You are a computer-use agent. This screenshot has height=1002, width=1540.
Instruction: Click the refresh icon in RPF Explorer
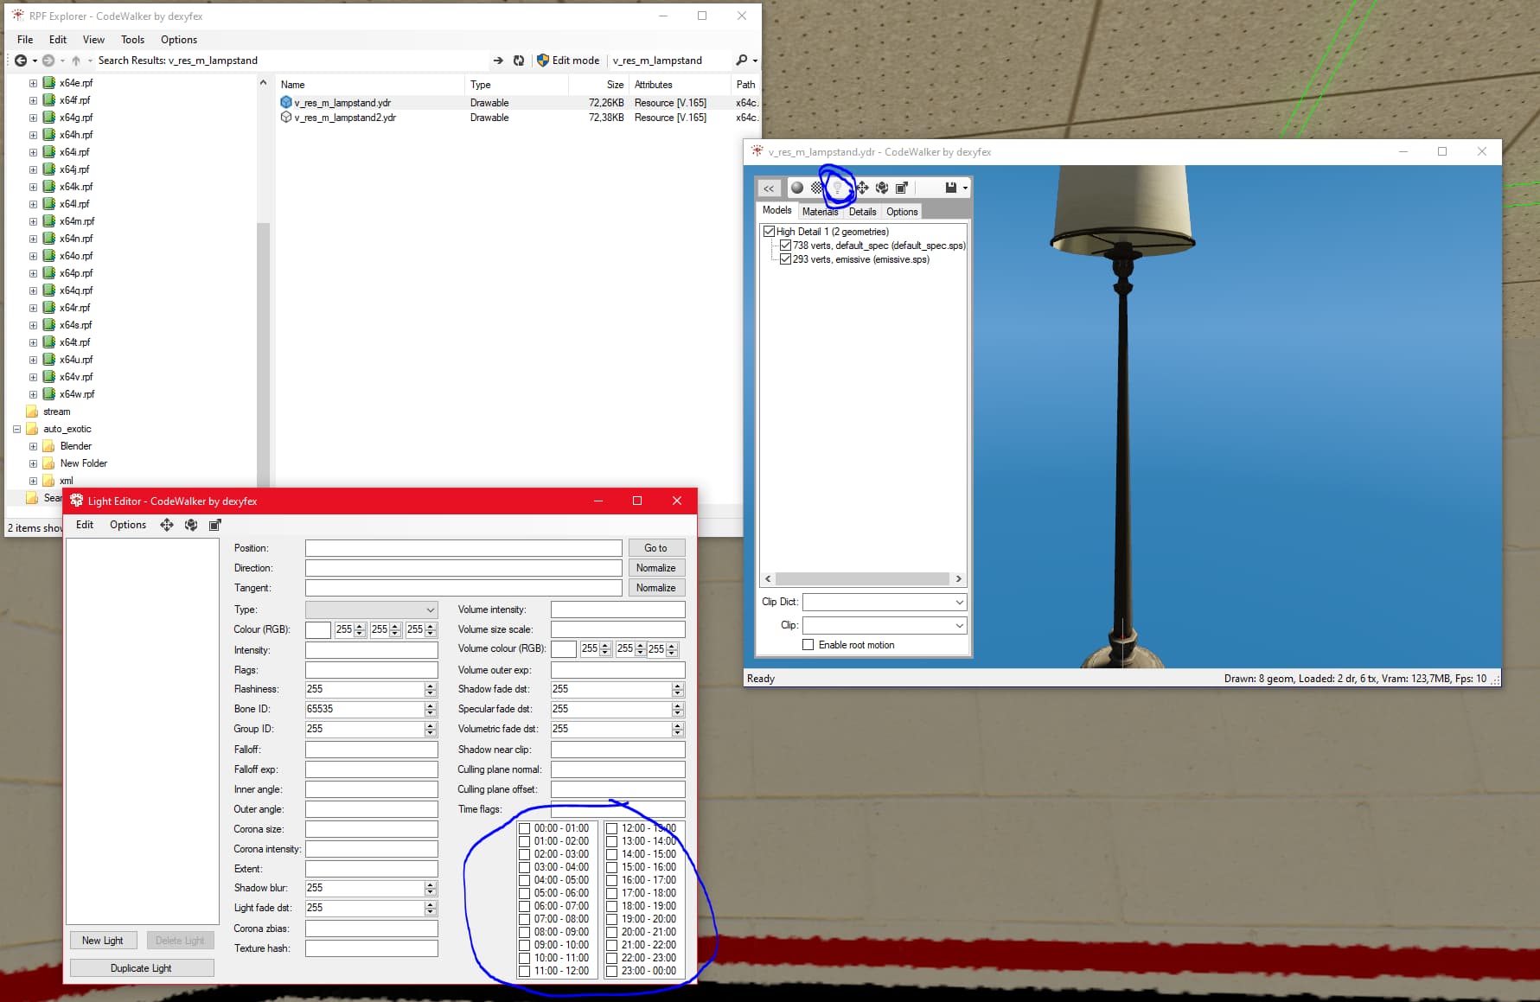(x=519, y=61)
